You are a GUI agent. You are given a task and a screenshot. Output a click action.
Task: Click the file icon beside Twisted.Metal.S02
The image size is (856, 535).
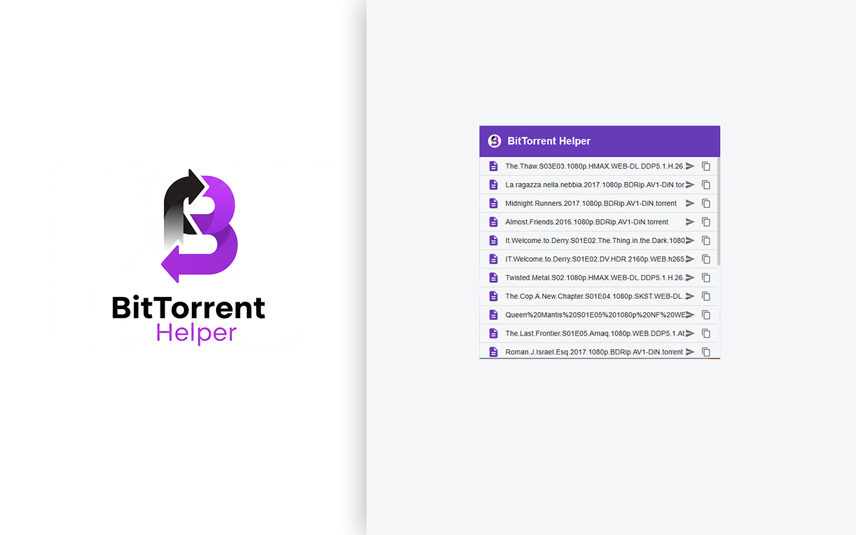pyautogui.click(x=494, y=278)
